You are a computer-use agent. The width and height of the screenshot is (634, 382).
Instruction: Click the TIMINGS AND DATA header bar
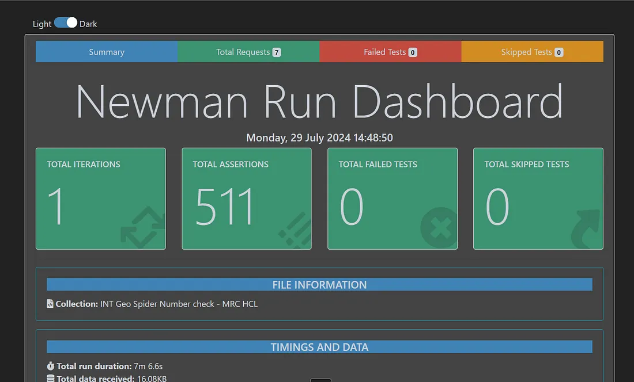click(x=319, y=347)
